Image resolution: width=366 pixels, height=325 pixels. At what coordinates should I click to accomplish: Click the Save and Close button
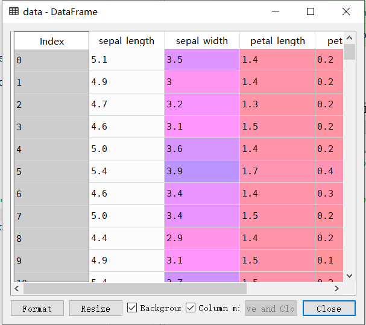(x=271, y=308)
